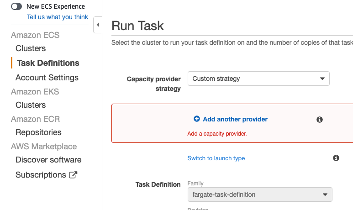Click the 'Add another provider' text link

235,119
